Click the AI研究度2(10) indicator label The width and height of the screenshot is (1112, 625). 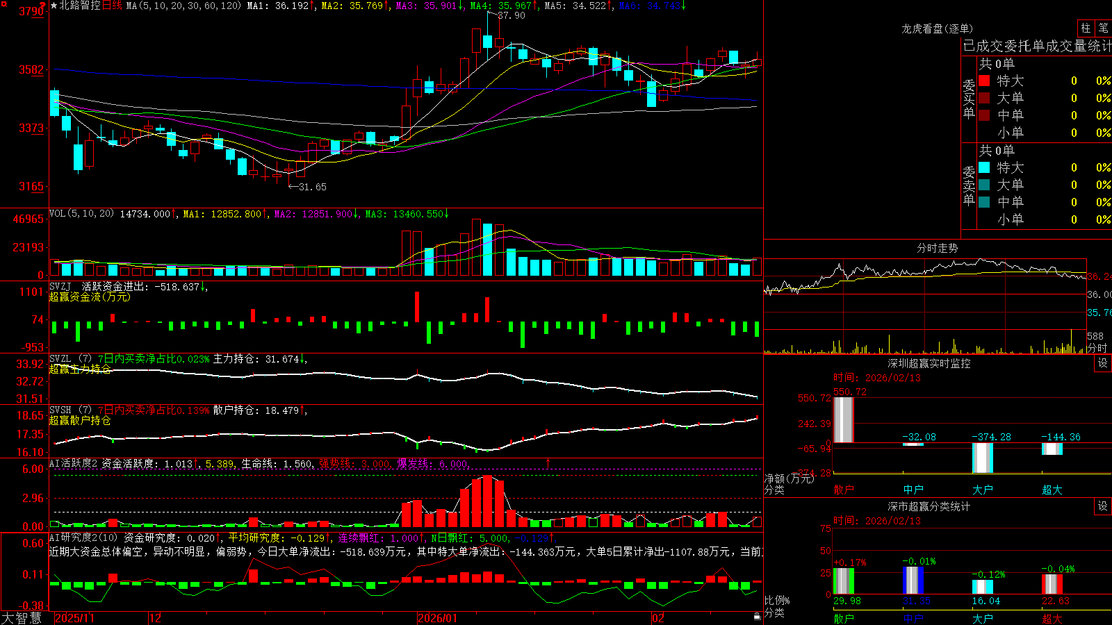83,537
